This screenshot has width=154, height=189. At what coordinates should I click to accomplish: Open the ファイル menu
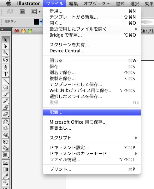[x=55, y=3]
